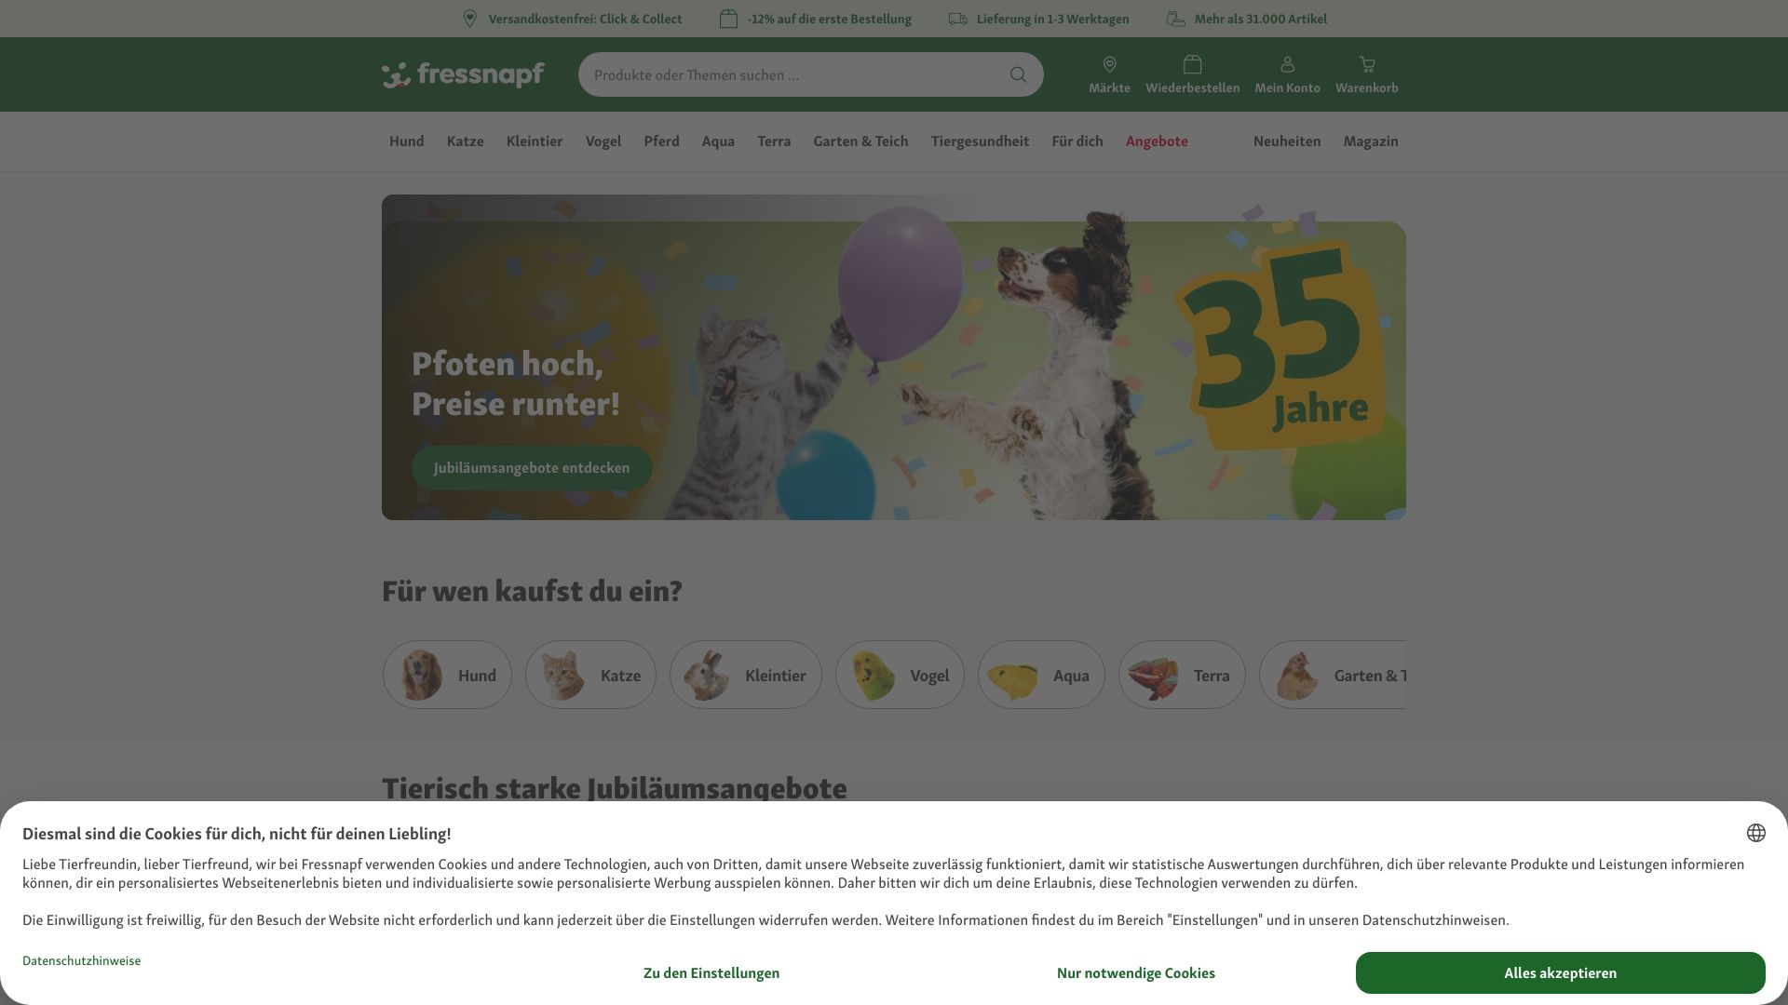Select the Hund category chip
Image resolution: width=1788 pixels, height=1005 pixels.
[447, 675]
